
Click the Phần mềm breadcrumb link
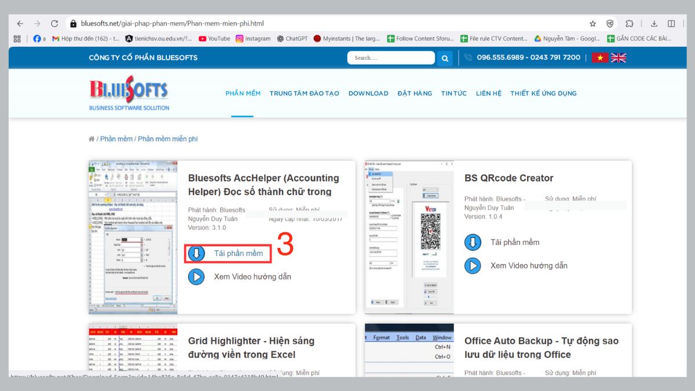(116, 139)
